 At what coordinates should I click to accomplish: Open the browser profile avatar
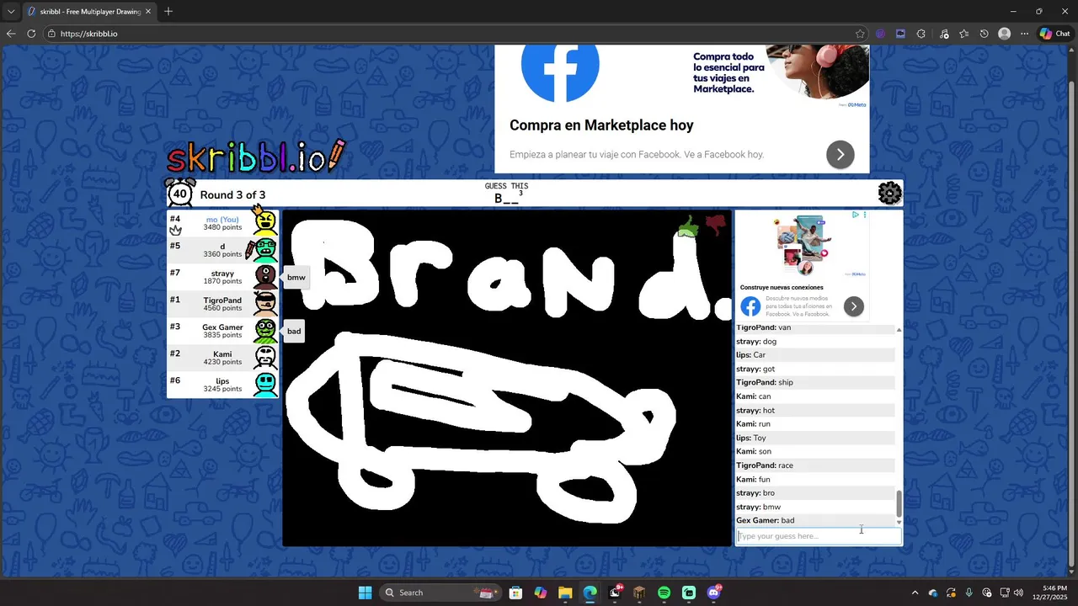pyautogui.click(x=1004, y=34)
